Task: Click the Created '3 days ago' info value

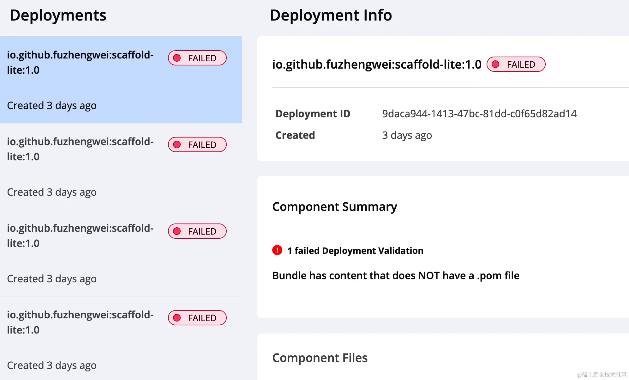Action: [x=407, y=135]
